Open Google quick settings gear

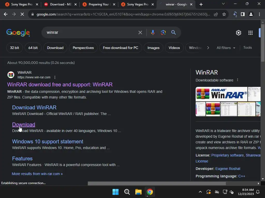[x=238, y=33]
